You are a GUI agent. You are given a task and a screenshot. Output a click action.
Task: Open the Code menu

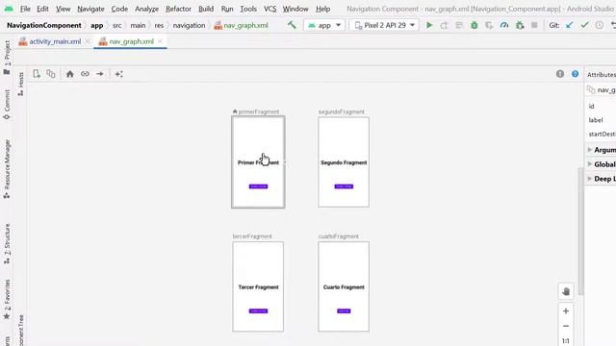point(119,9)
